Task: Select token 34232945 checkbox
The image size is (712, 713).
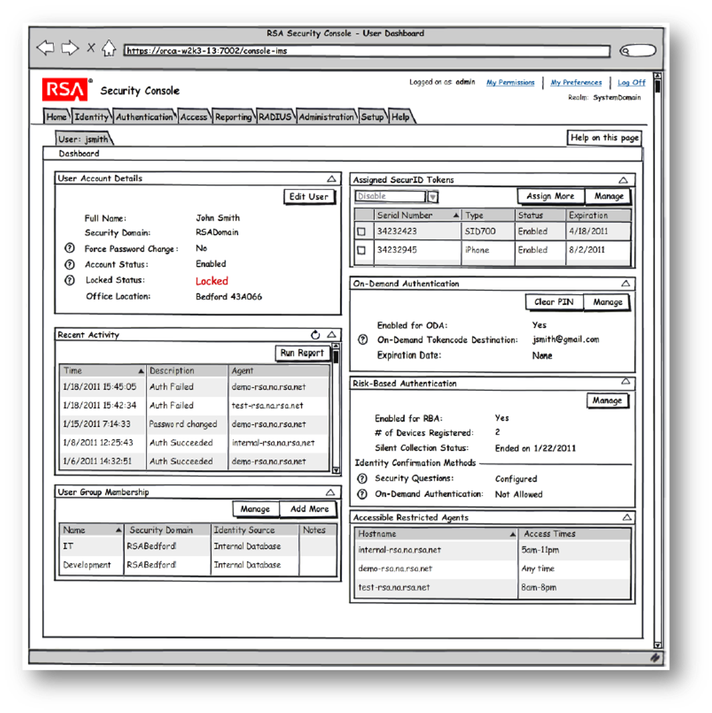Action: click(361, 250)
